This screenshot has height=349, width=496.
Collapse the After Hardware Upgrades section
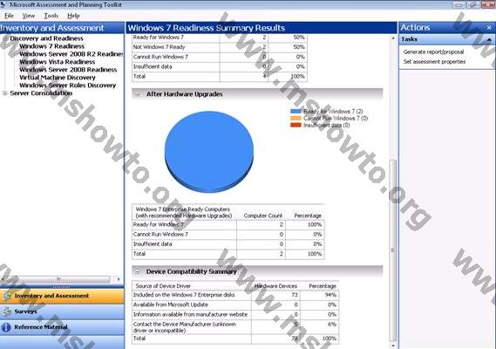click(138, 94)
